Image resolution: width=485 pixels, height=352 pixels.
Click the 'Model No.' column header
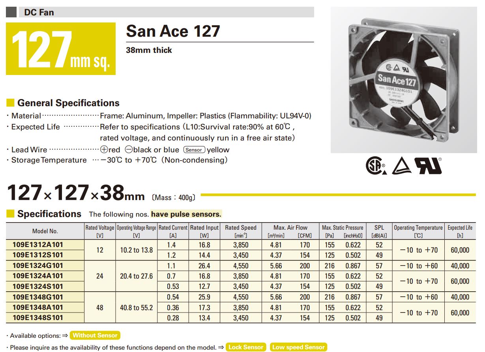(x=45, y=231)
